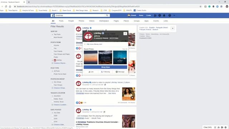Select 2020 under Date Posted
This screenshot has height=129, width=229.
[x=55, y=116]
